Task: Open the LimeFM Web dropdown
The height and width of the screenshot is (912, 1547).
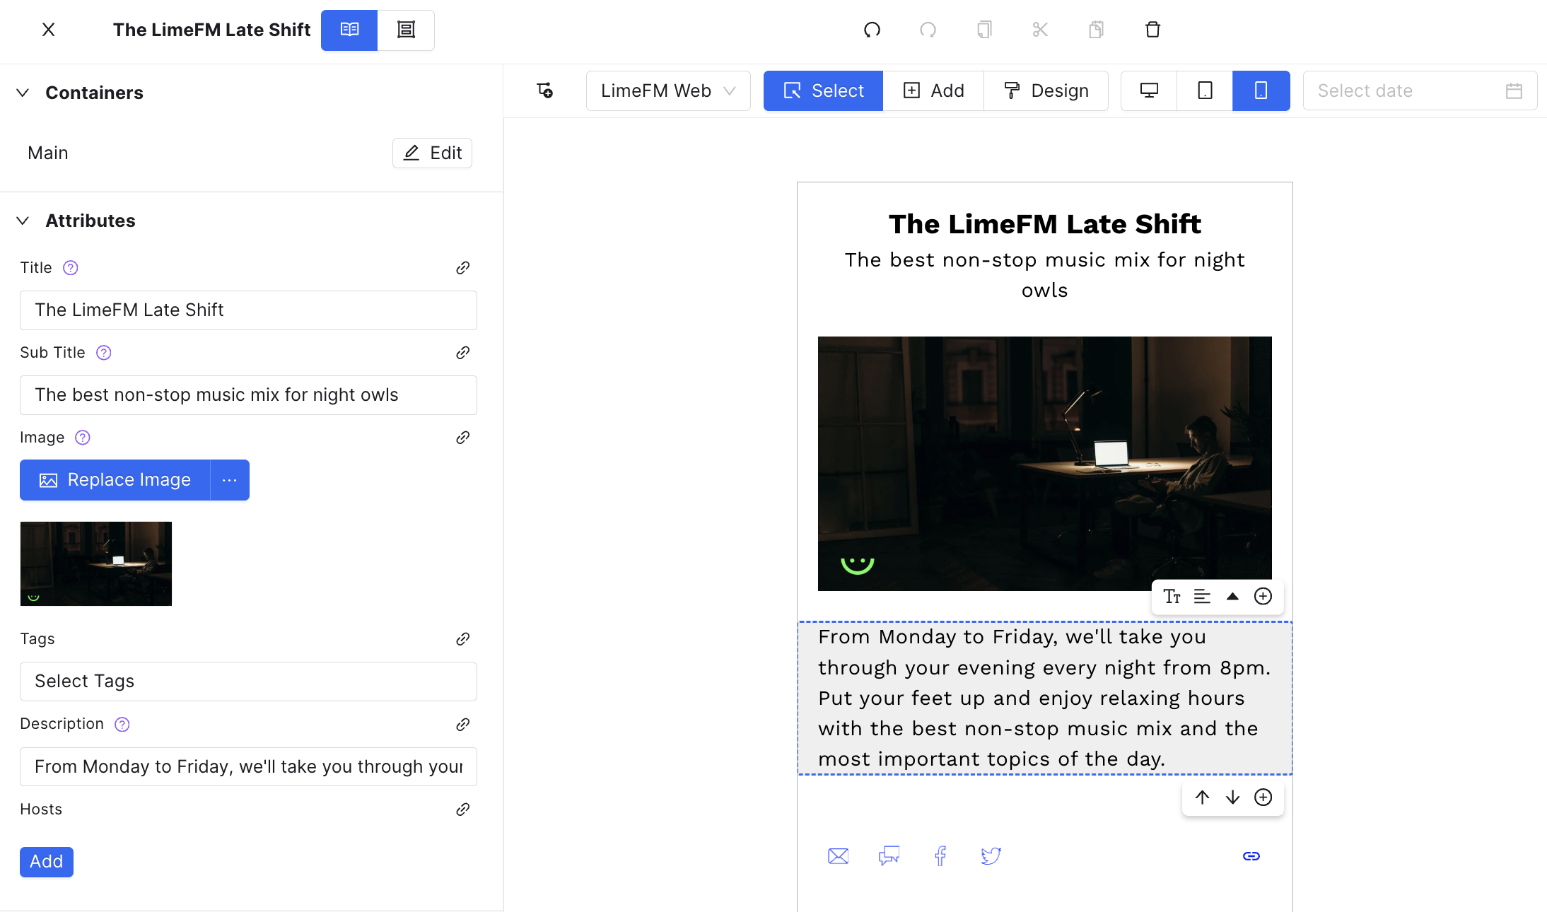Action: (x=668, y=90)
